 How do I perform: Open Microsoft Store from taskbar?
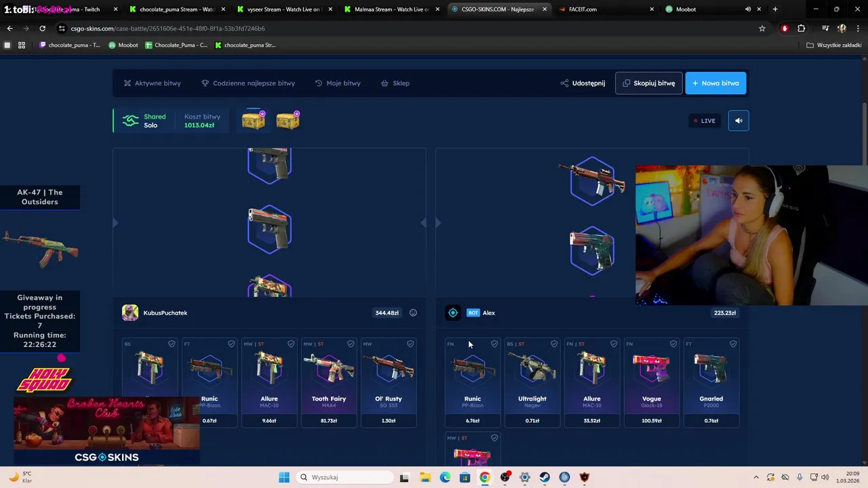[x=465, y=477]
